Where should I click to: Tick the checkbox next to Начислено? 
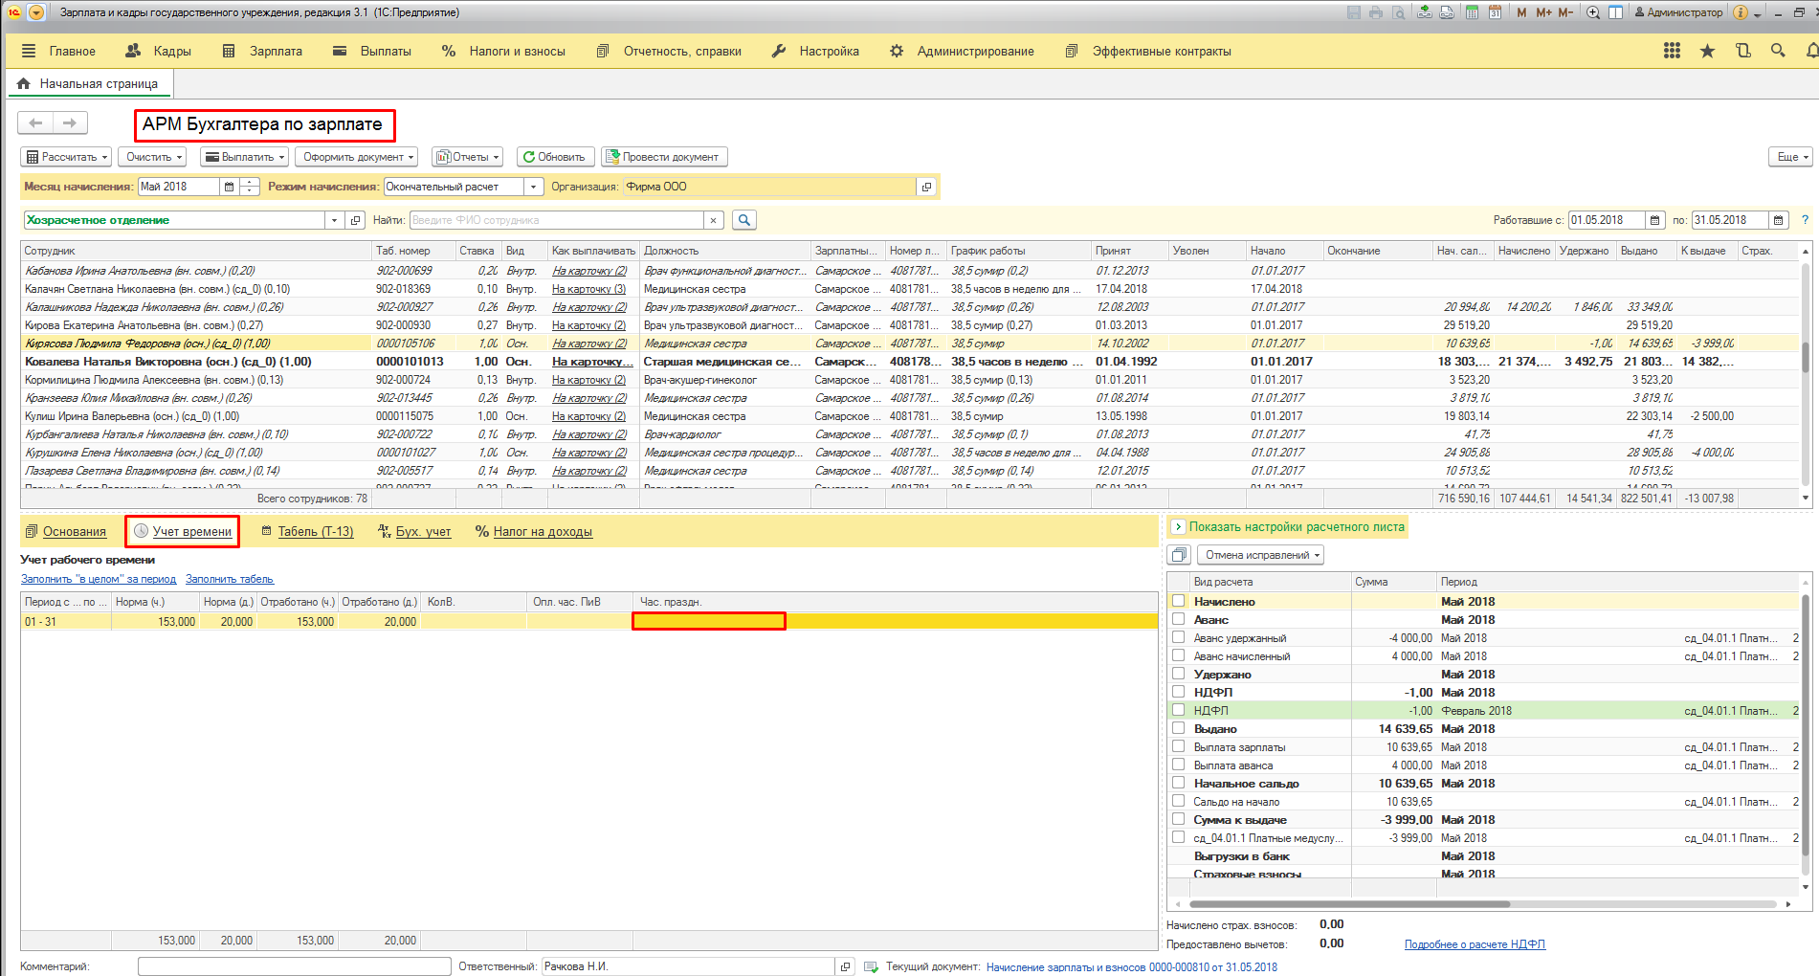tap(1179, 602)
